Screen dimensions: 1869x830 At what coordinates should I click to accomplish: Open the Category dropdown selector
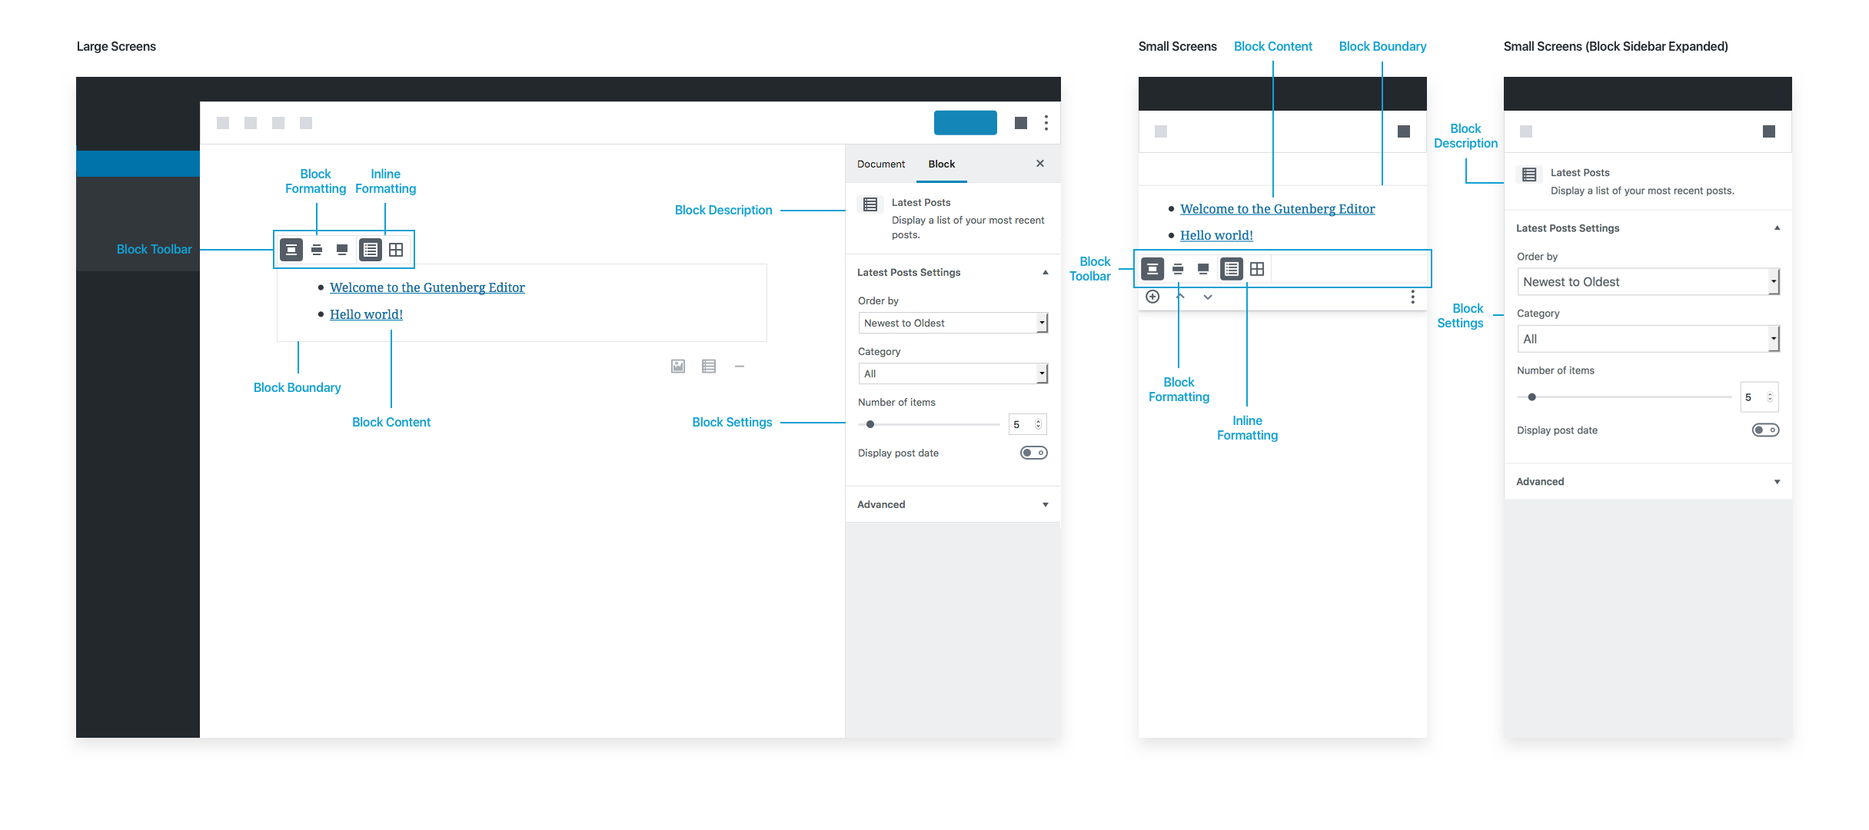[x=949, y=374]
